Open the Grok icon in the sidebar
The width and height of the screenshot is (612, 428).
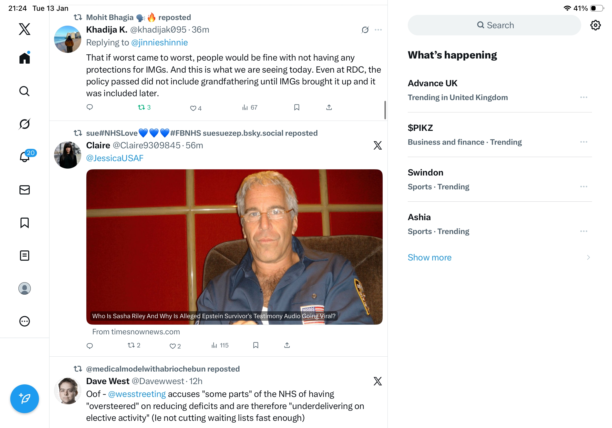[25, 124]
